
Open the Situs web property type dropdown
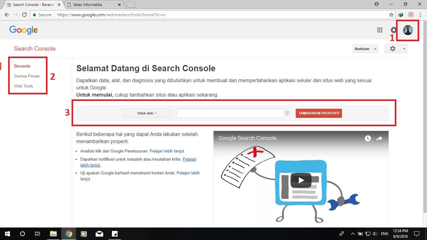(147, 113)
